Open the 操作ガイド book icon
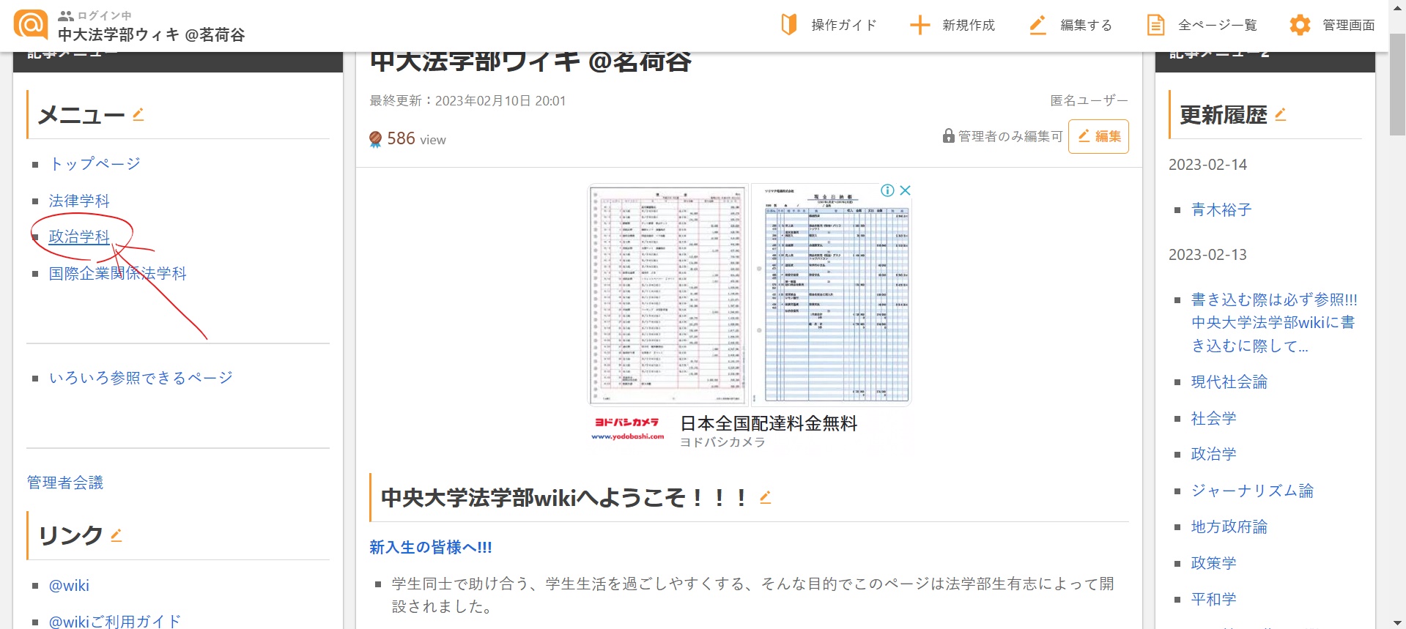1406x629 pixels. [789, 25]
